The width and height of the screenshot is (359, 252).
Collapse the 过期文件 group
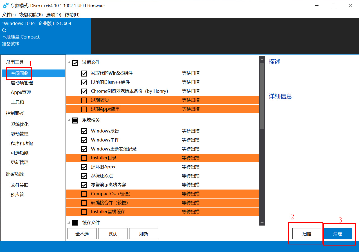coord(69,63)
